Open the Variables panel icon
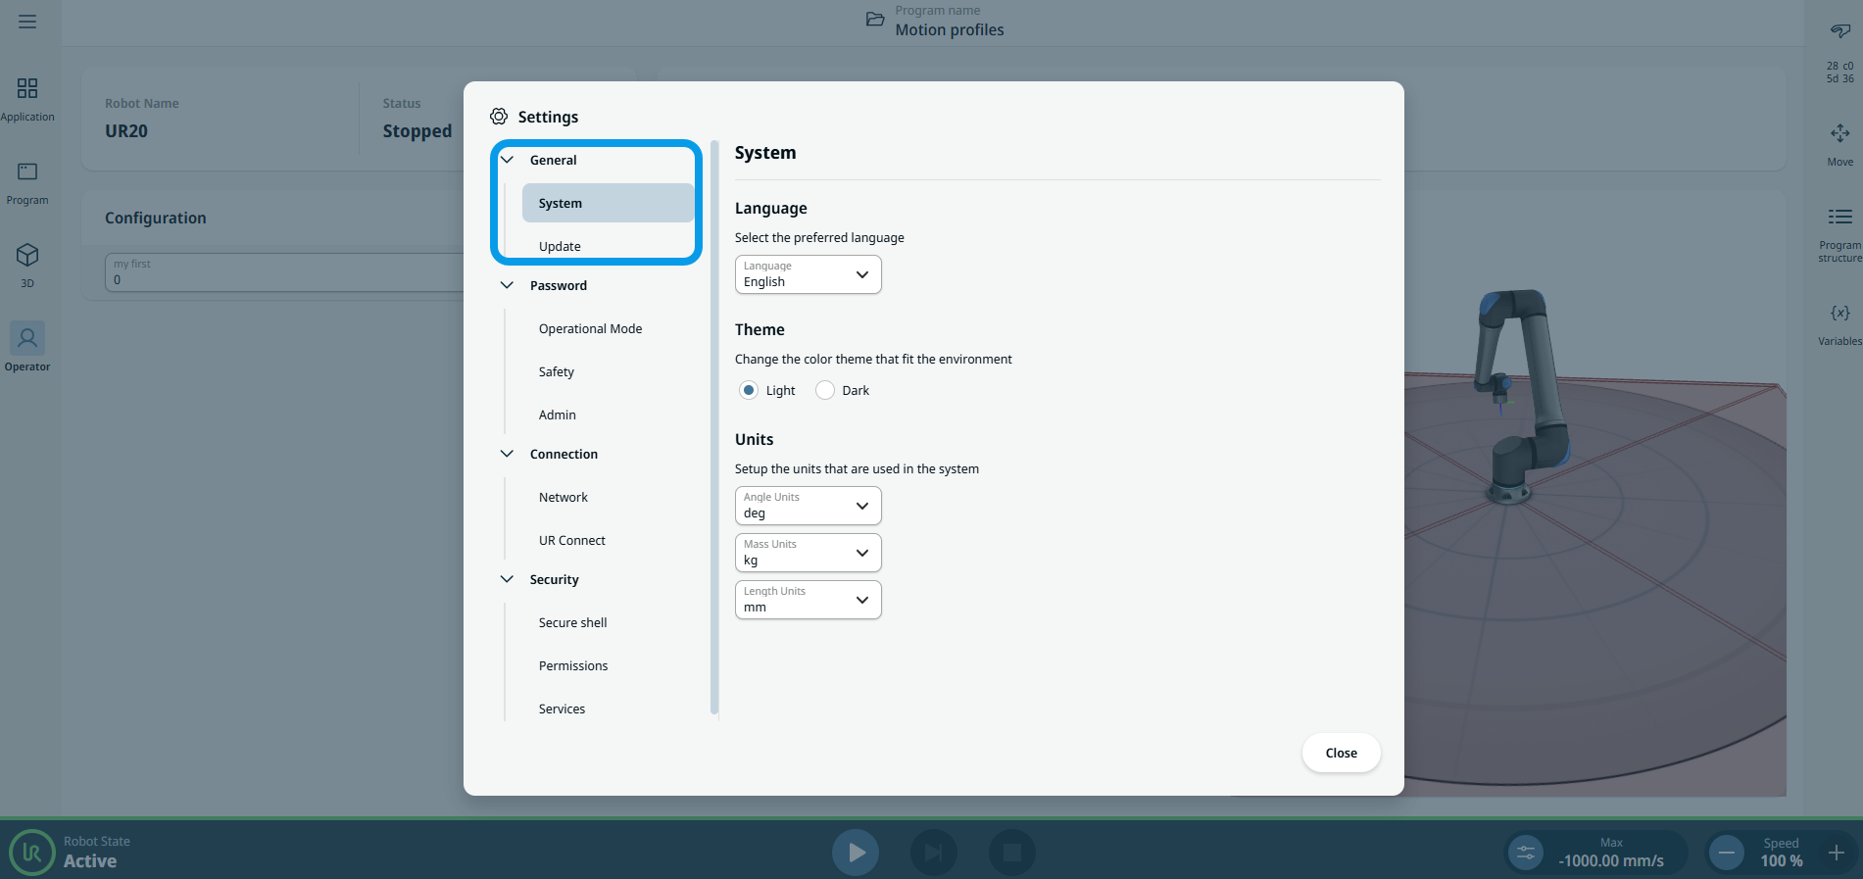Viewport: 1863px width, 879px height. [x=1839, y=314]
